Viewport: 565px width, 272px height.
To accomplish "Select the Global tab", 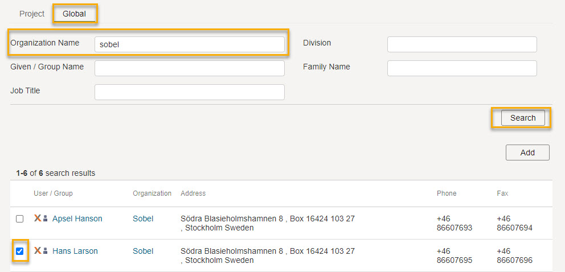I will tap(74, 14).
